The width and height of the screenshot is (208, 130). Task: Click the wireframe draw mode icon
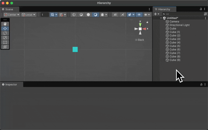tap(74, 15)
